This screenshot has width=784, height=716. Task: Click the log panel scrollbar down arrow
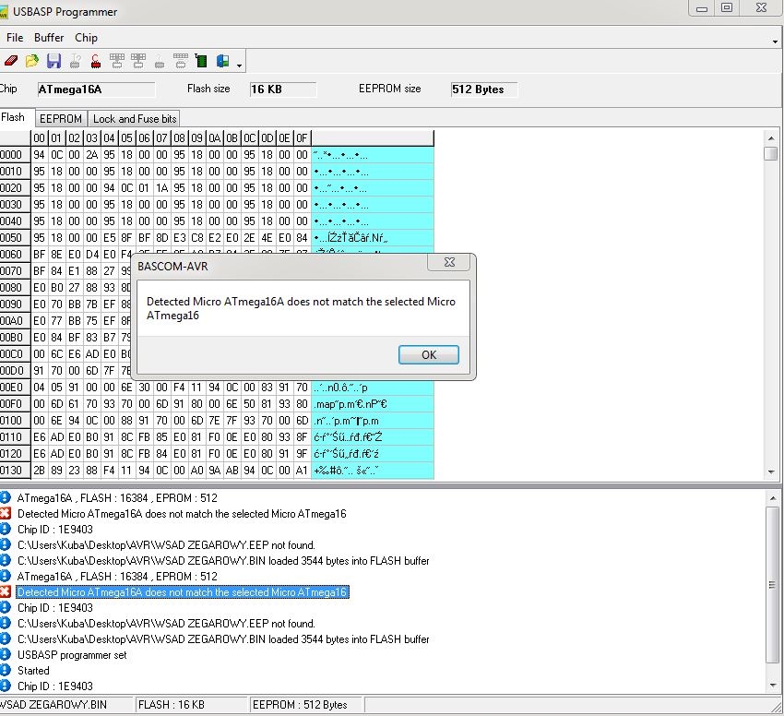(x=773, y=685)
